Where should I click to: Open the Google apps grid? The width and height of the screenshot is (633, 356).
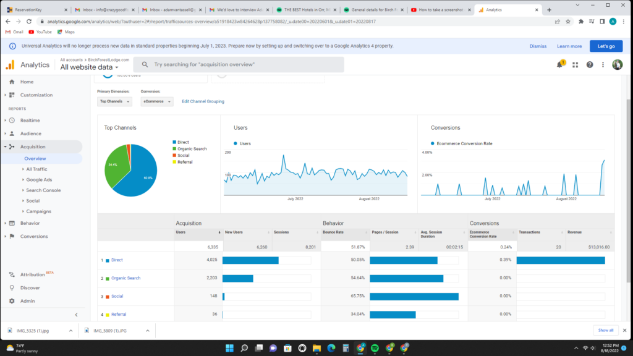click(x=576, y=64)
